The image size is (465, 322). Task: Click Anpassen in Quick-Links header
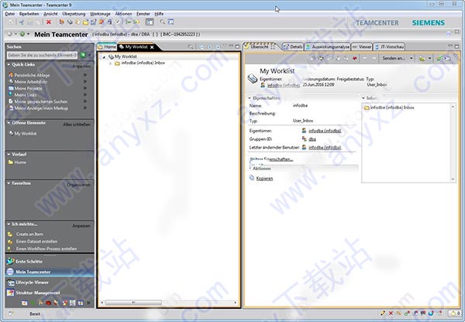(x=81, y=67)
